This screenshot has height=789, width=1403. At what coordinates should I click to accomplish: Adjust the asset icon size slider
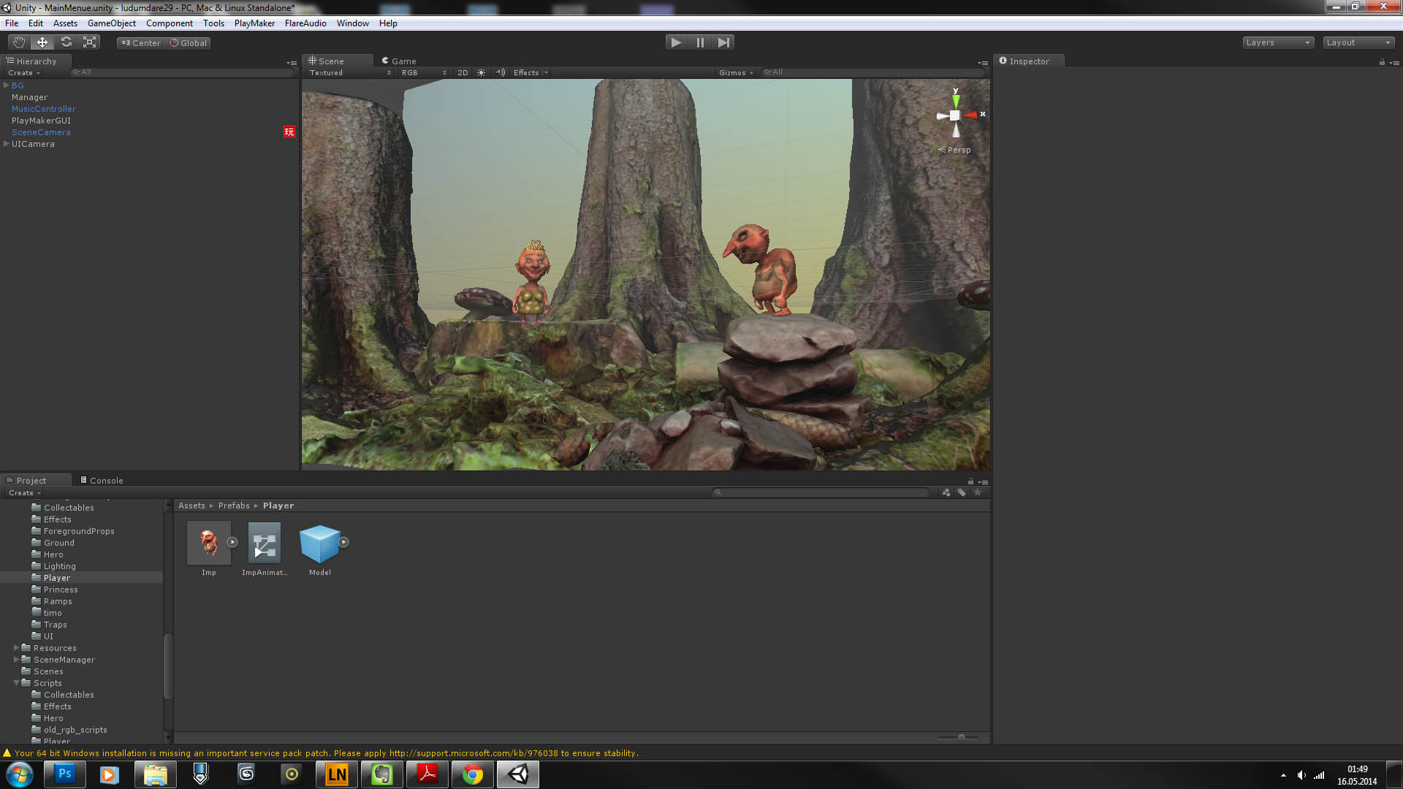[962, 737]
